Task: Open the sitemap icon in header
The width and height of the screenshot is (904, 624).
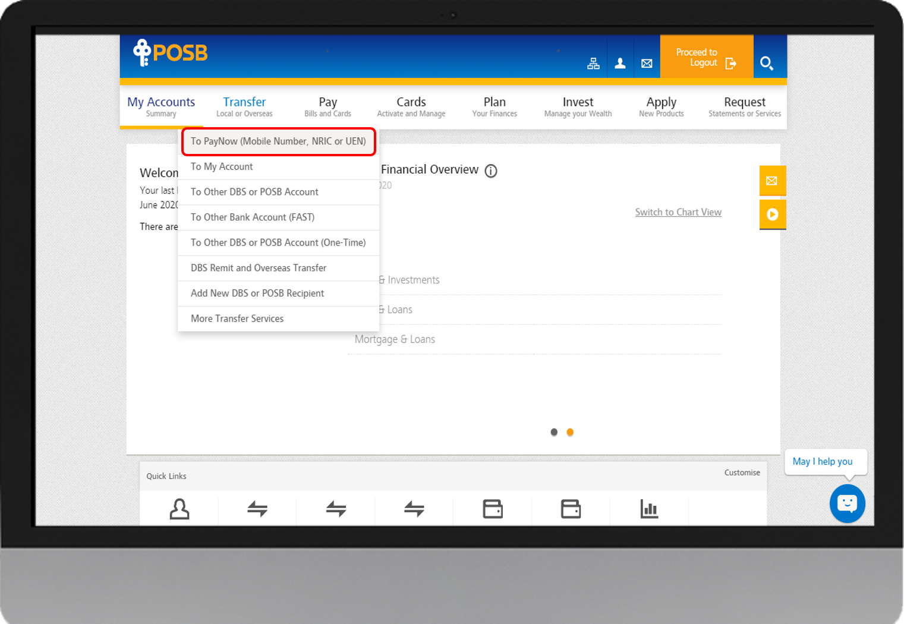Action: coord(593,64)
